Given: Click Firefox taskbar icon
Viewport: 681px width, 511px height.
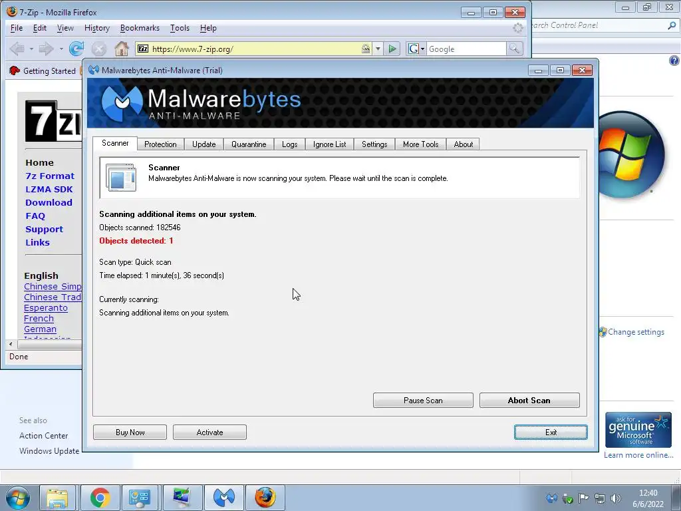Looking at the screenshot, I should pos(265,498).
